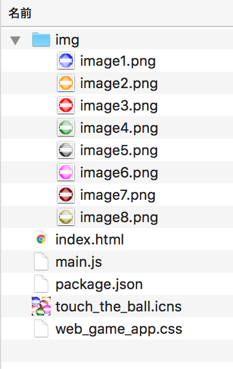Select the main.js file name
The width and height of the screenshot is (233, 369).
tap(79, 262)
